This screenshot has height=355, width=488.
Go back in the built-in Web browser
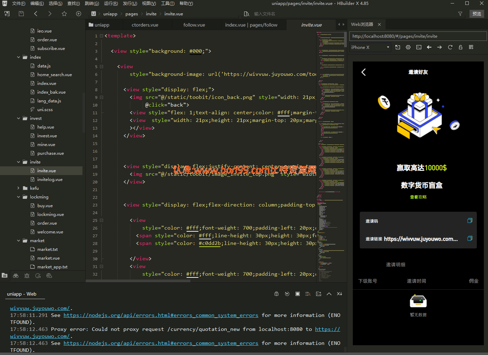click(x=429, y=47)
